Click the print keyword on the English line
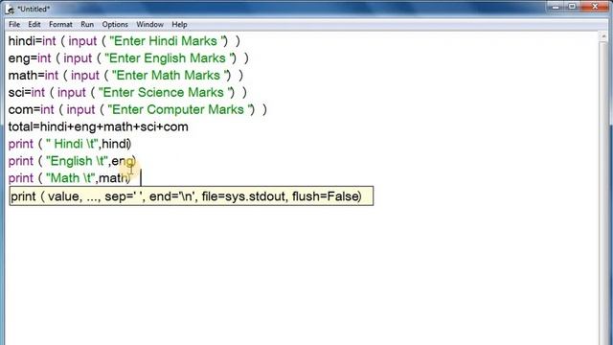This screenshot has height=345, width=613. coord(21,161)
